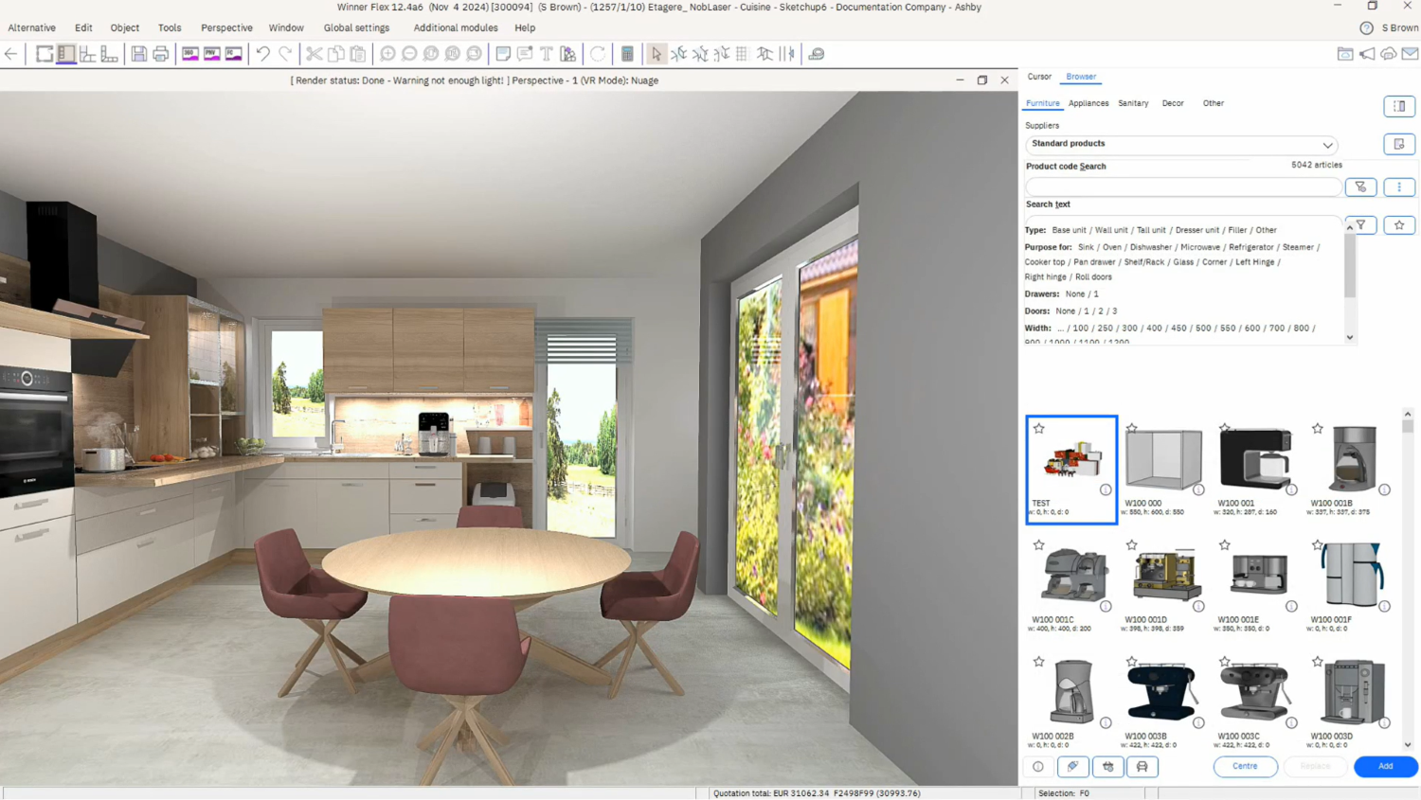Click the brush edit icon at panel bottom
The height and width of the screenshot is (800, 1421).
(x=1073, y=767)
